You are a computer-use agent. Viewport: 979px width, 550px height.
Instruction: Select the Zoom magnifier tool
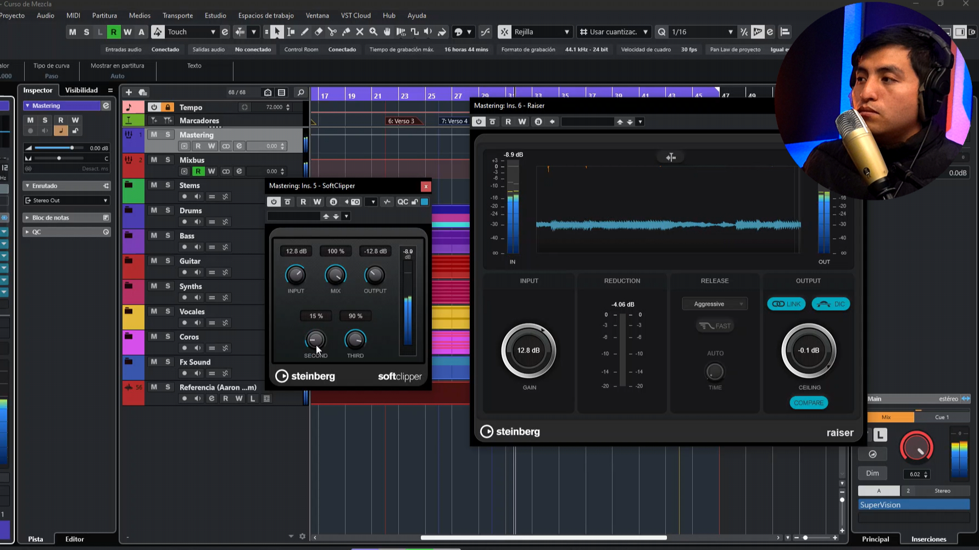[374, 32]
